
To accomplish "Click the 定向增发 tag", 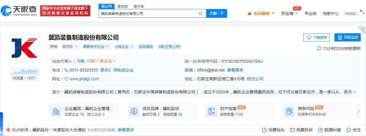I will (146, 46).
